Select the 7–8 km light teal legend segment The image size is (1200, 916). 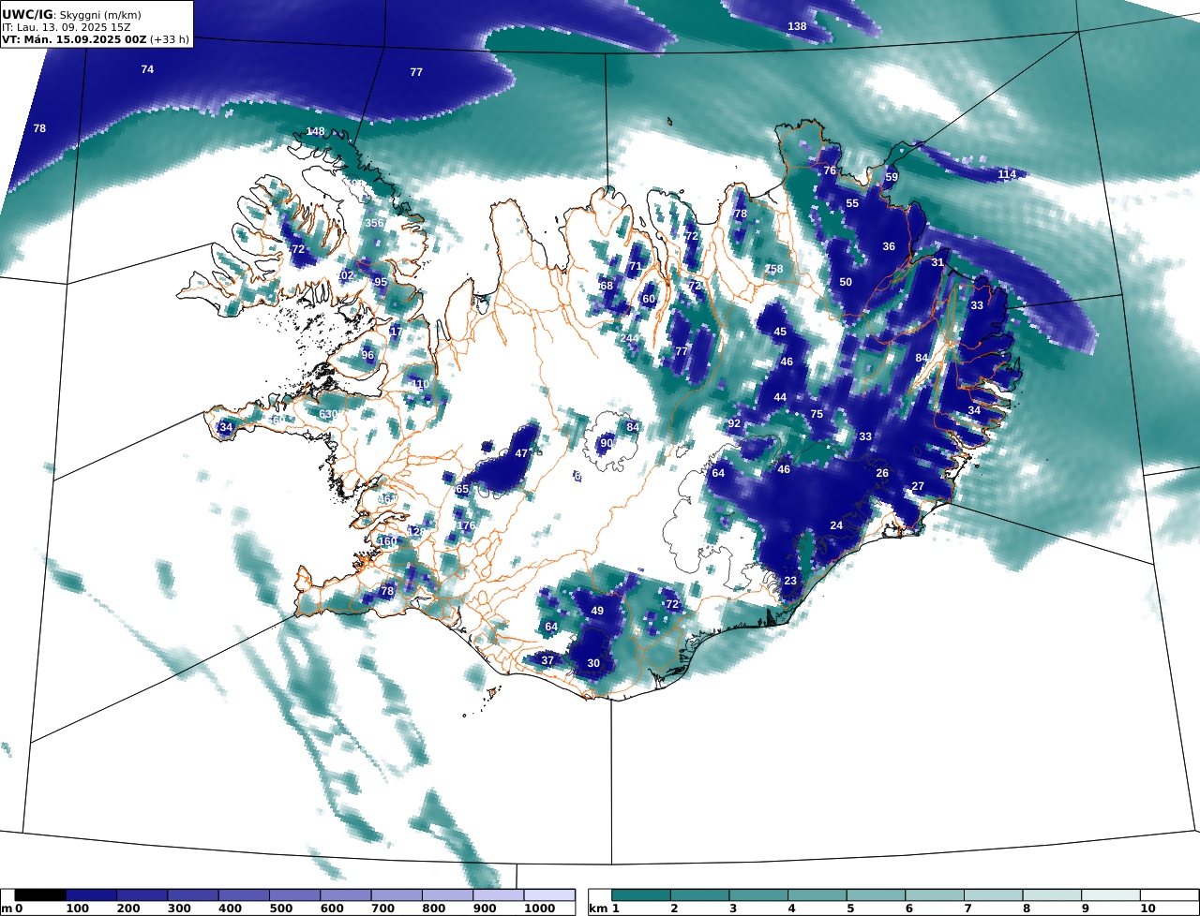[x=994, y=895]
